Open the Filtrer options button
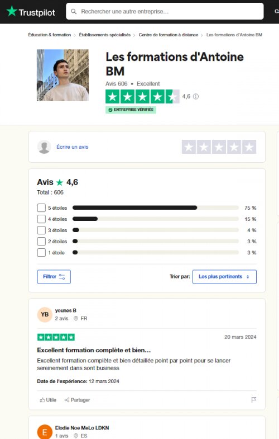279x439 pixels. 54,277
